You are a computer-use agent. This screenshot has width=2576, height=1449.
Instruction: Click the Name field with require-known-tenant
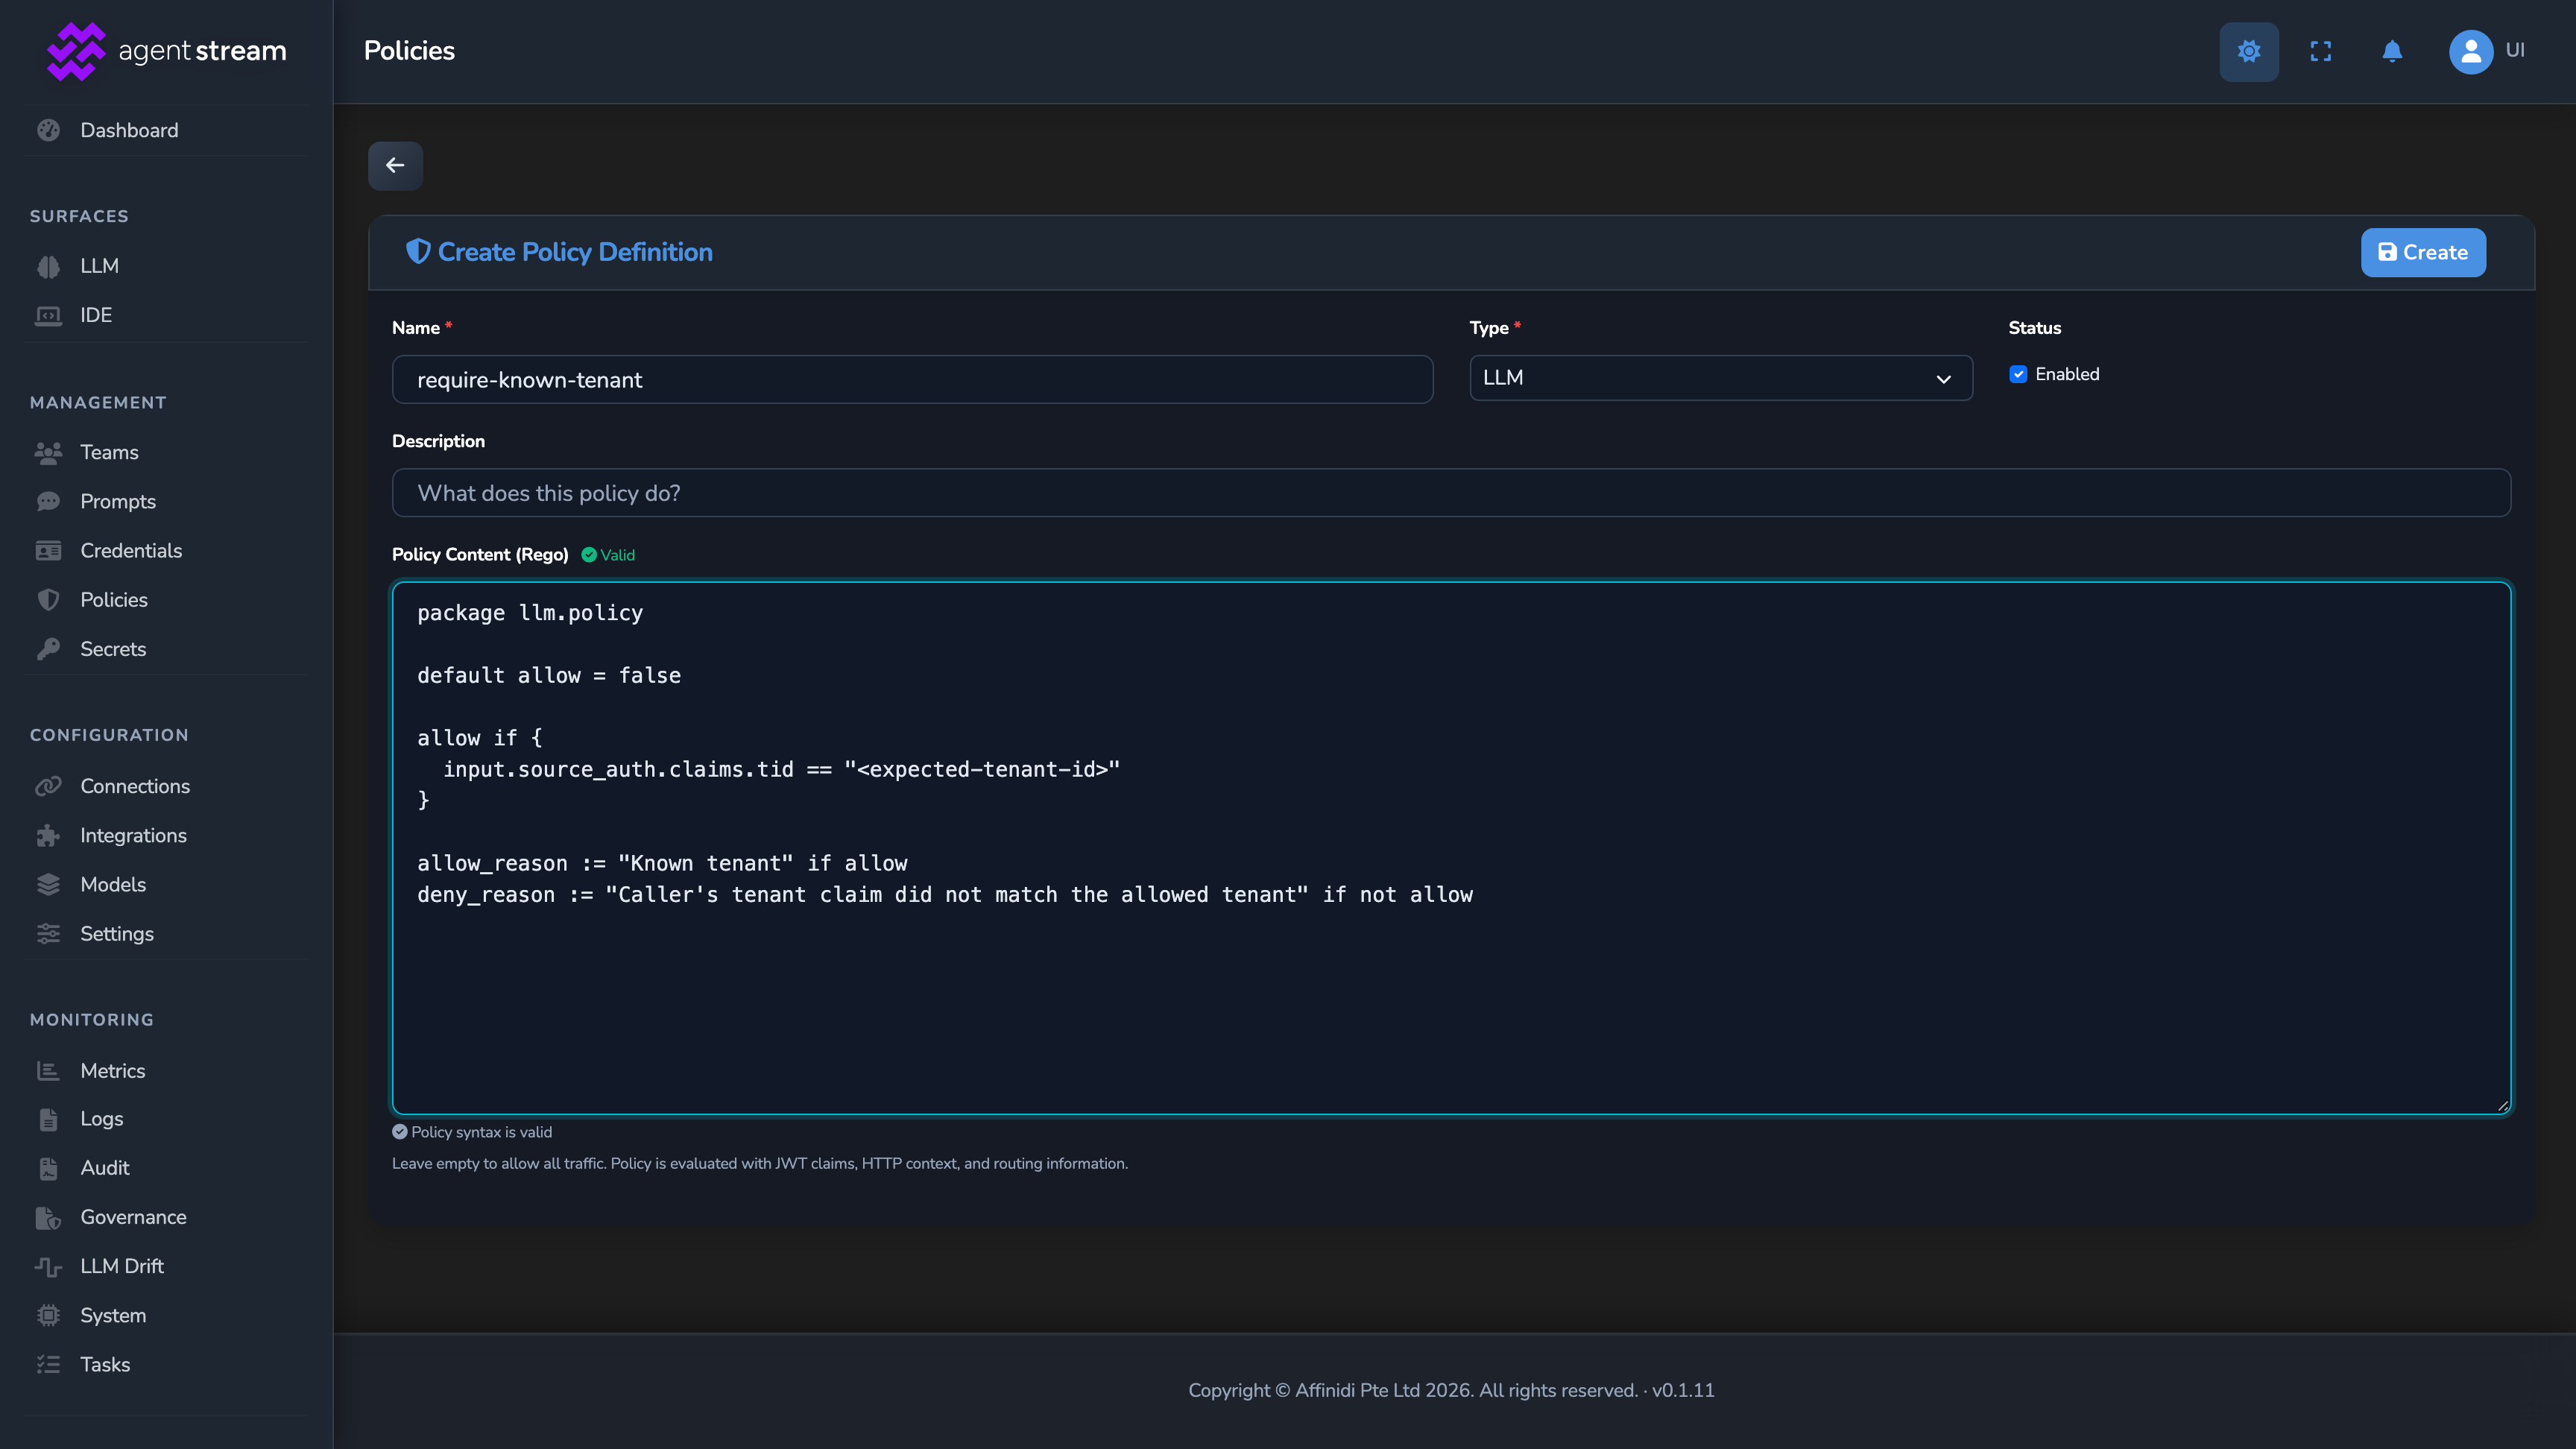912,379
